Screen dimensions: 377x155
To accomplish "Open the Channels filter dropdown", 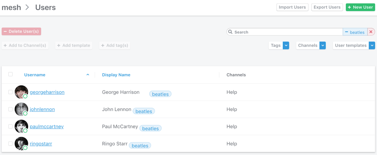I will pos(323,45).
